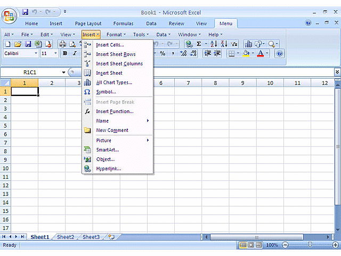
Task: Open the Home ribbon tab
Action: pos(31,23)
